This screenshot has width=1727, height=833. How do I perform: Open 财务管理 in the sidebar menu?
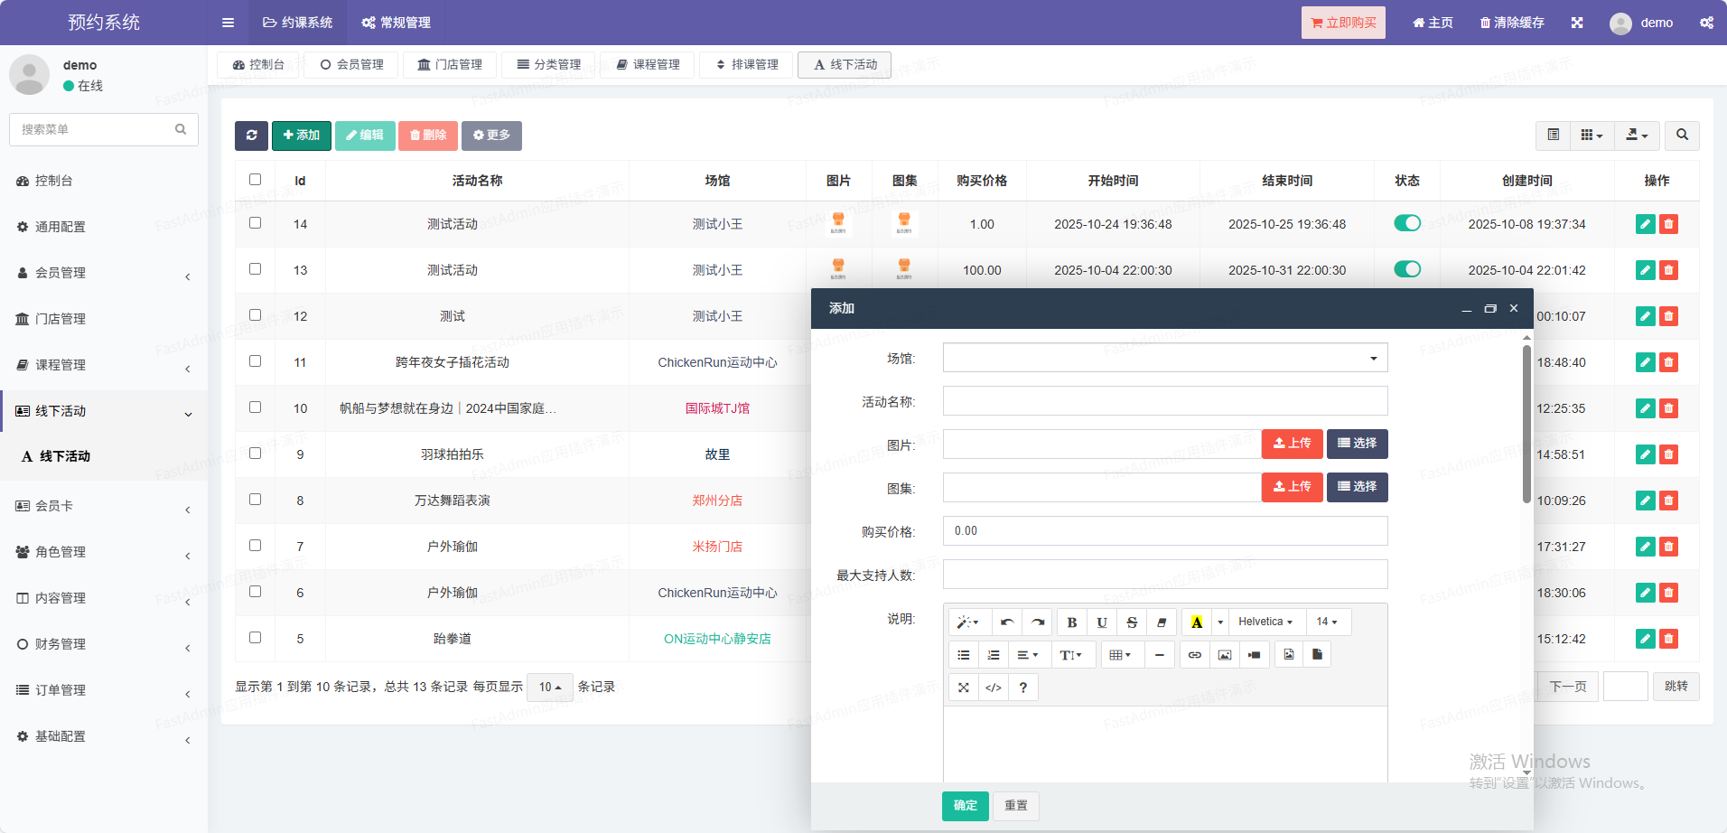[x=61, y=644]
